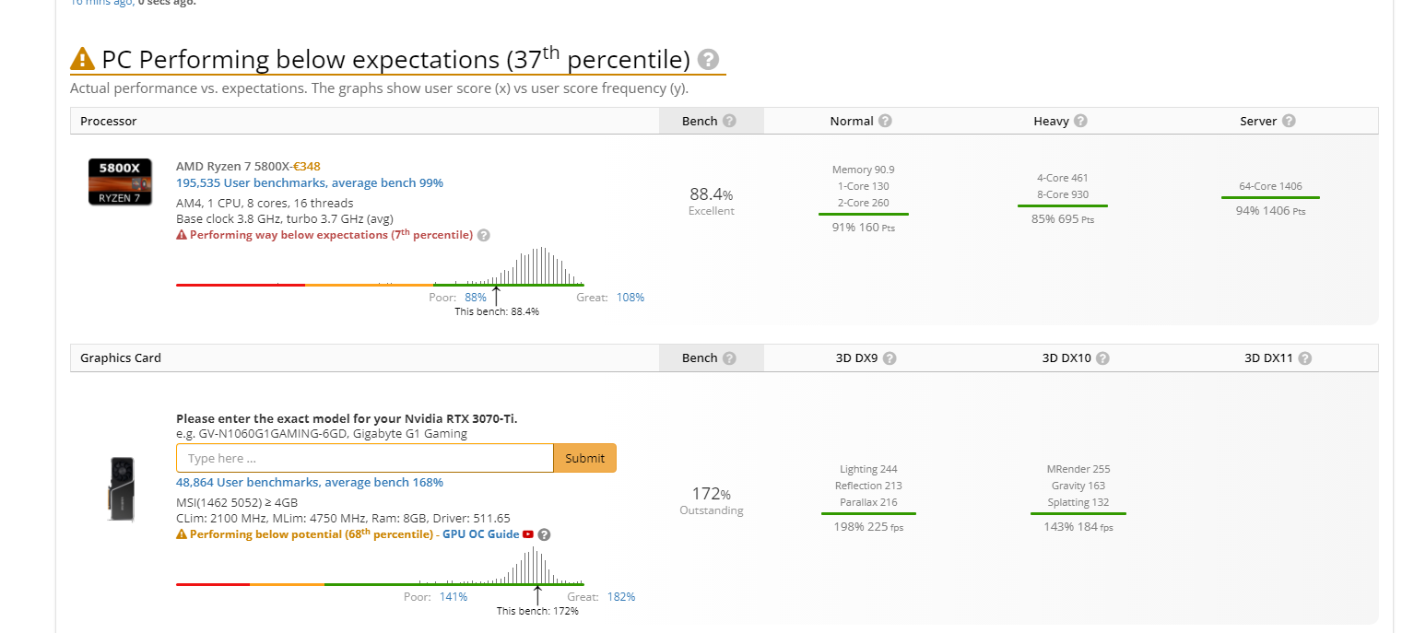The height and width of the screenshot is (633, 1414).
Task: Click the Submit button
Action: point(584,458)
